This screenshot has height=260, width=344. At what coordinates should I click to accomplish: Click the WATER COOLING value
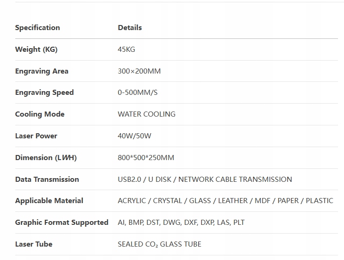coord(147,114)
